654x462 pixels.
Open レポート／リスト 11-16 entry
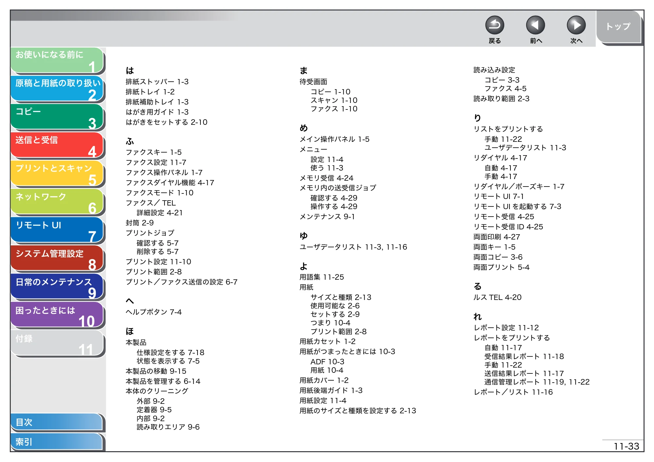[513, 392]
